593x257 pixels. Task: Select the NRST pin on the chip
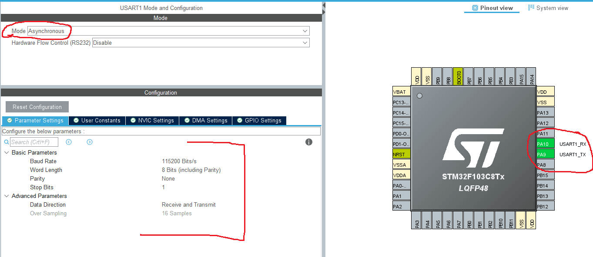[401, 155]
